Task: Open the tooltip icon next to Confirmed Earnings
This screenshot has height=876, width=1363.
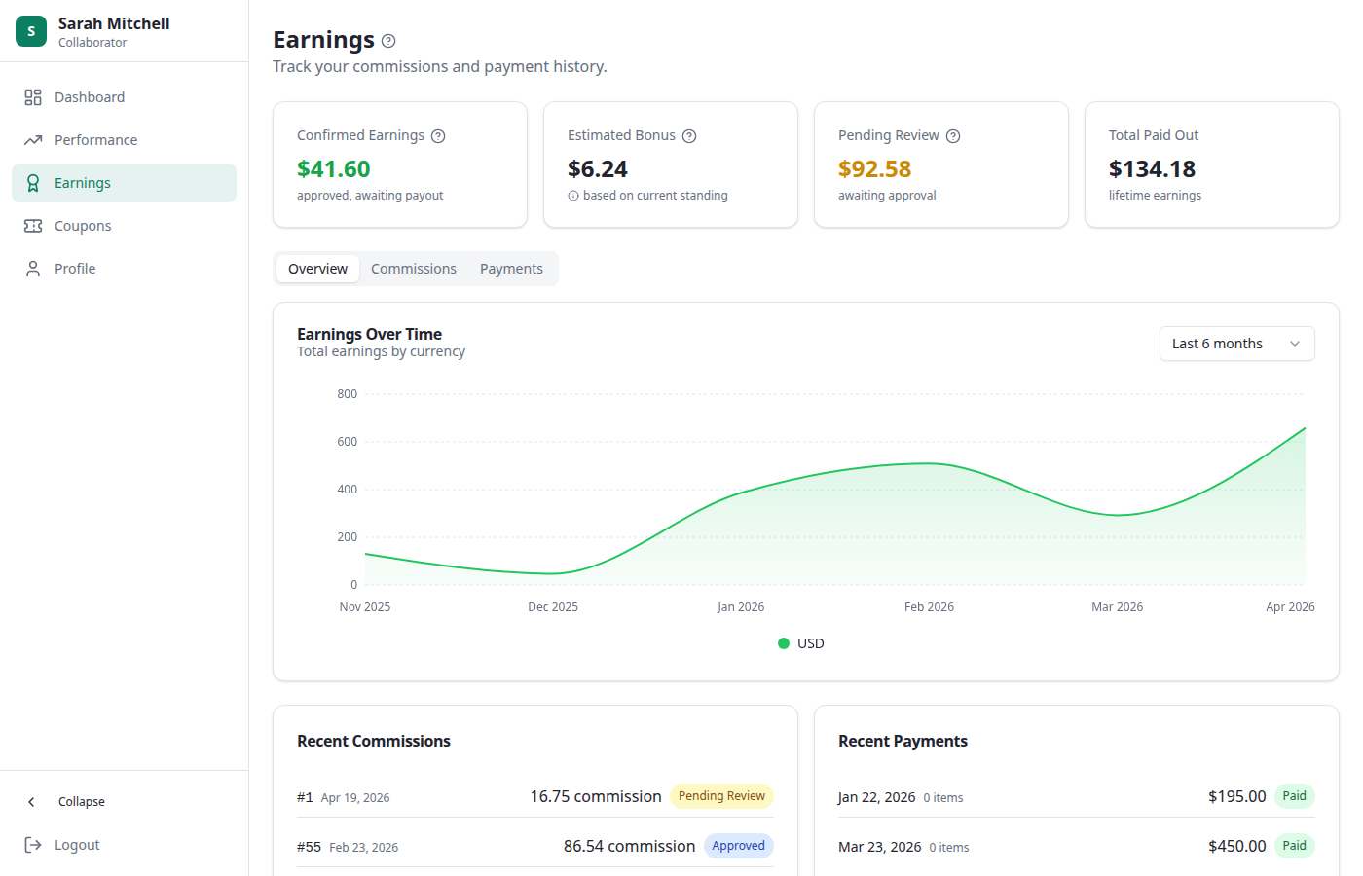Action: click(438, 136)
